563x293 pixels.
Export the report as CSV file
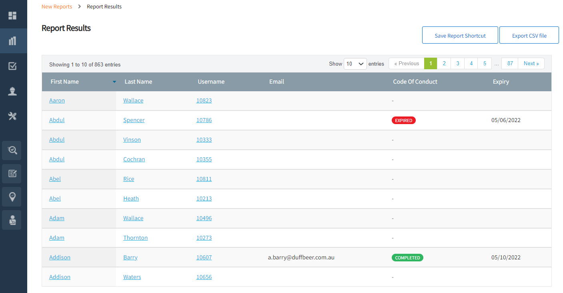point(529,35)
